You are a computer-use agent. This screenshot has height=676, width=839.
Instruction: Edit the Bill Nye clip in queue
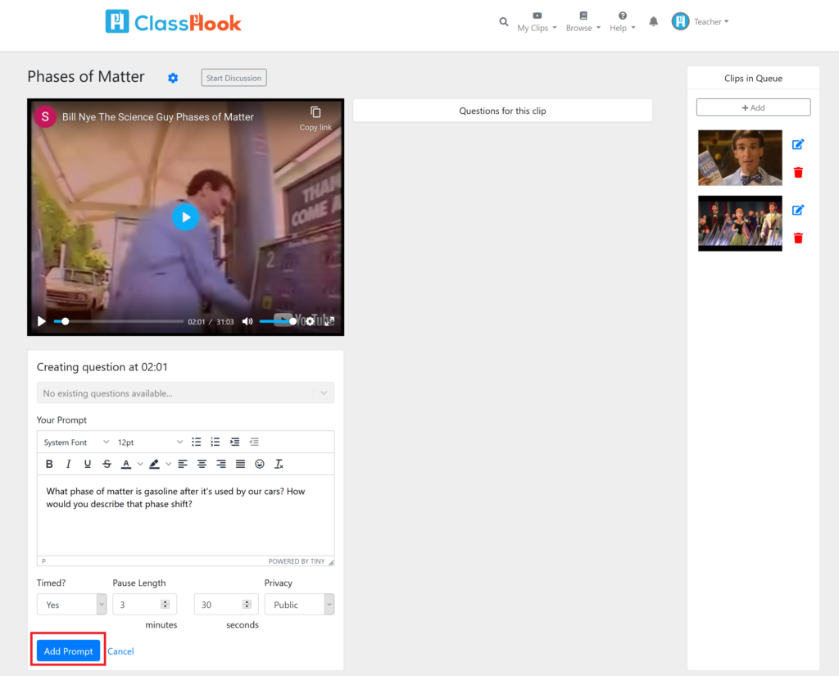(x=798, y=144)
